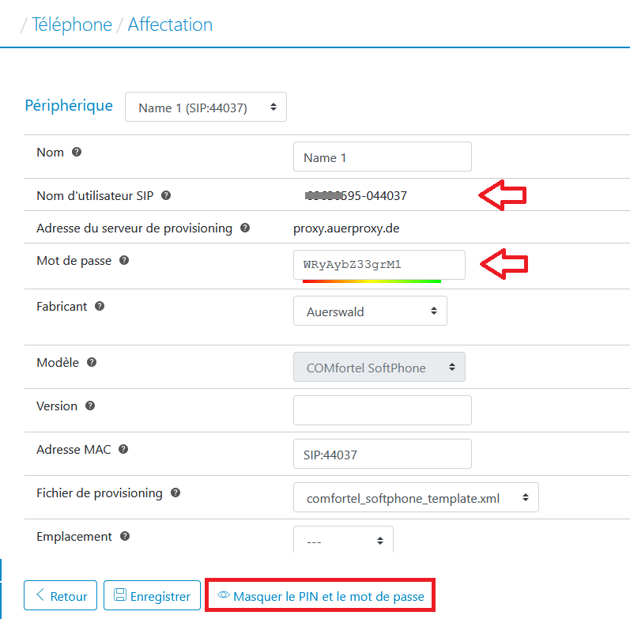Click help icon beside Nom d'utilisateur SIP
Screen dimensions: 630x619
(166, 195)
